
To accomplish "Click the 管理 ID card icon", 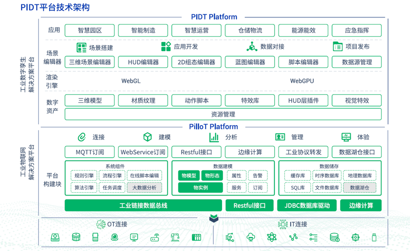I will (280, 137).
